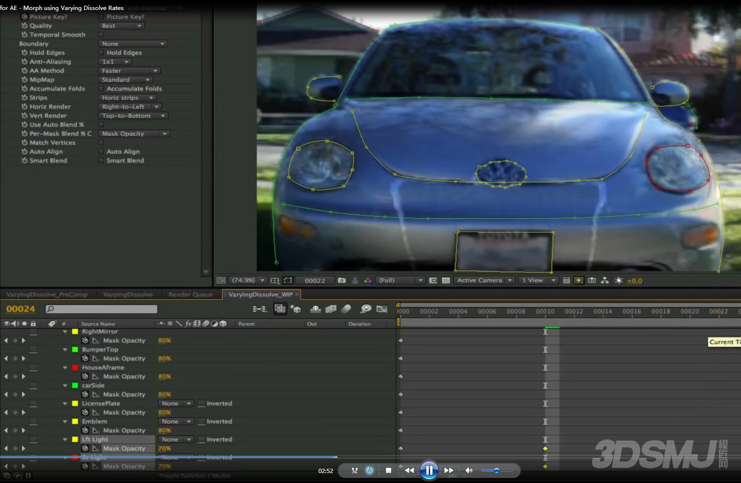Toggle the draft 3D icon in timeline
The height and width of the screenshot is (483, 741).
(295, 309)
